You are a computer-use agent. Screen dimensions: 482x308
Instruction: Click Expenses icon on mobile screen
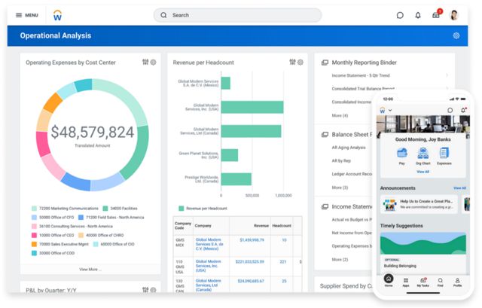444,153
